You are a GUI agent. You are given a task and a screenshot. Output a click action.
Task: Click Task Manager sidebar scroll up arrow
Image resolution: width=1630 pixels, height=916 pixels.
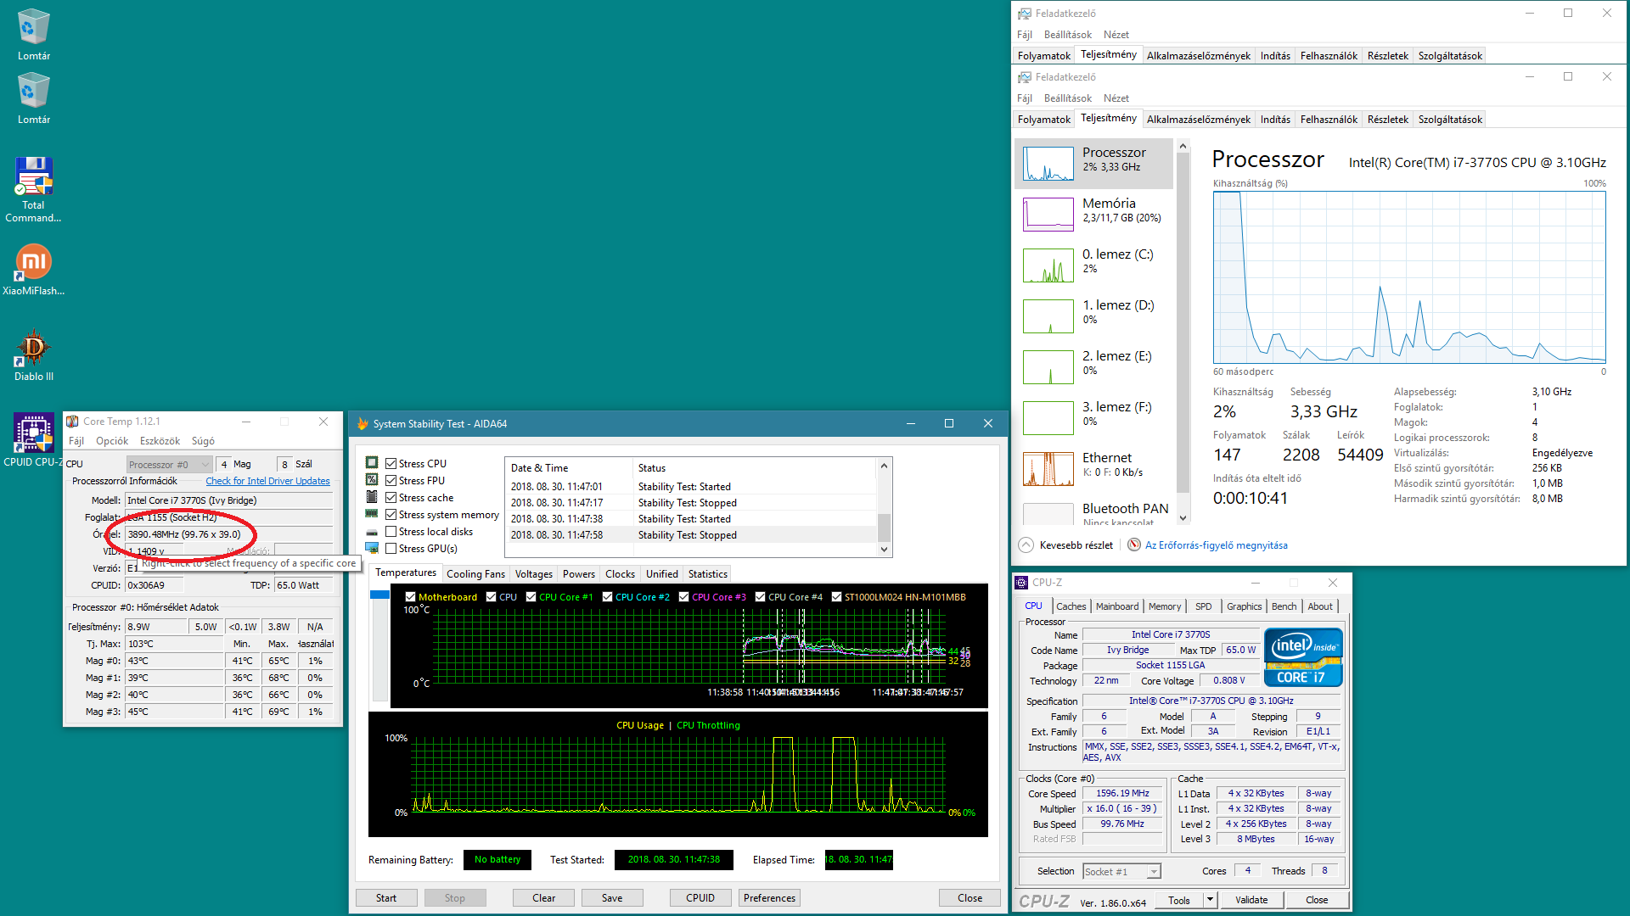tap(1183, 147)
